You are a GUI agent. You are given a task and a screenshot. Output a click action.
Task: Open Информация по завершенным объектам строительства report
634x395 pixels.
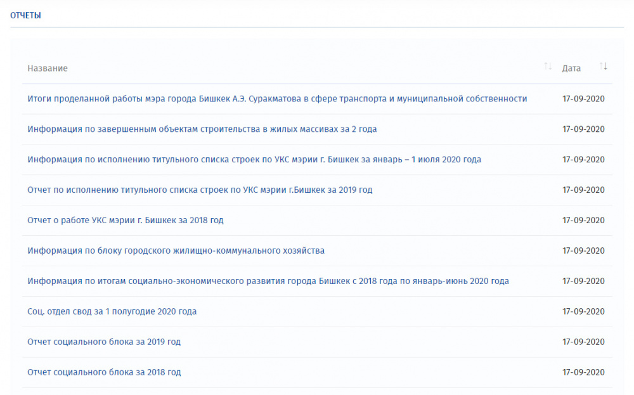click(202, 129)
